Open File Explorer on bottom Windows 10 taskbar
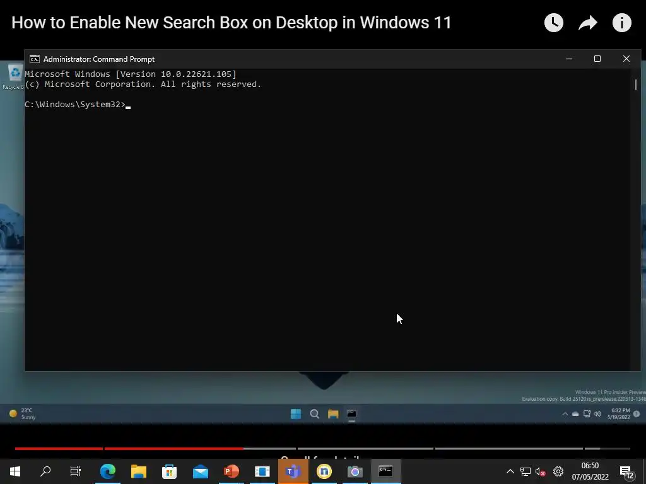 coord(139,471)
